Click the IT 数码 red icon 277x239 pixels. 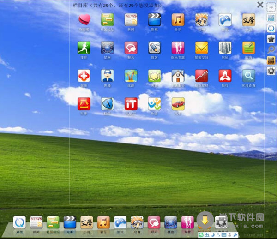131,103
